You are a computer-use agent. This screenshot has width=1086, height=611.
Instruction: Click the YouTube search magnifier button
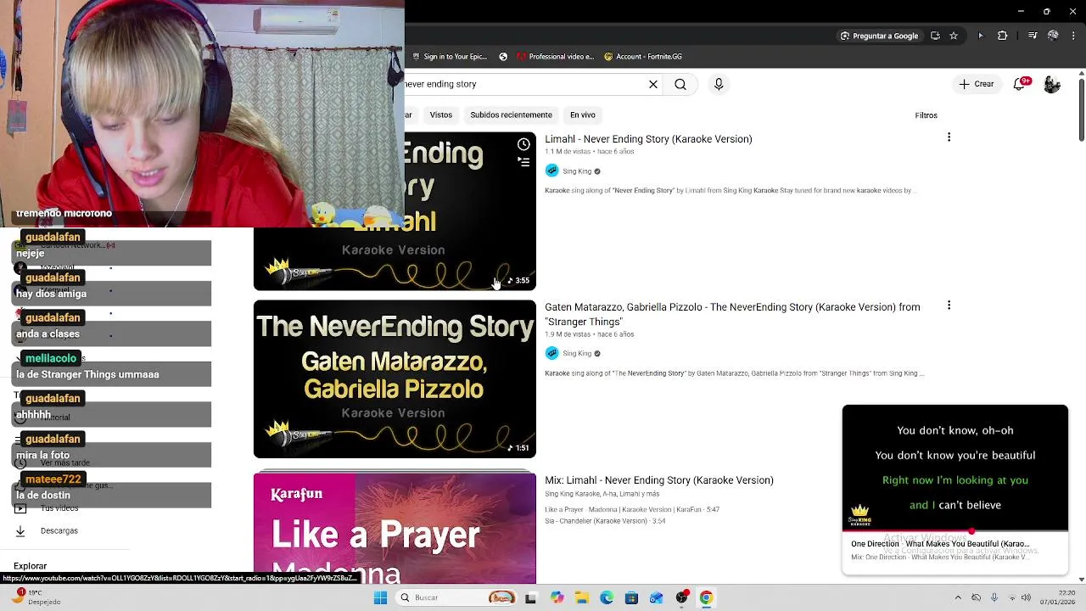click(x=680, y=84)
